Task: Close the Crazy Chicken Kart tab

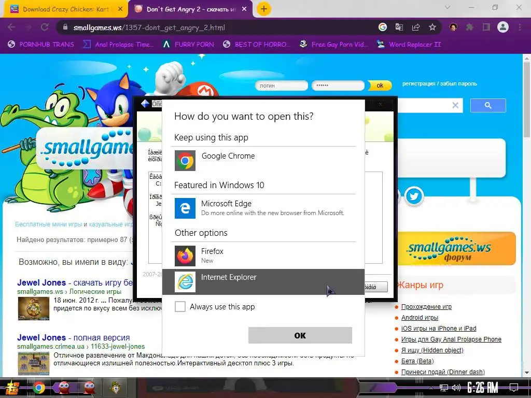Action: 120,9
